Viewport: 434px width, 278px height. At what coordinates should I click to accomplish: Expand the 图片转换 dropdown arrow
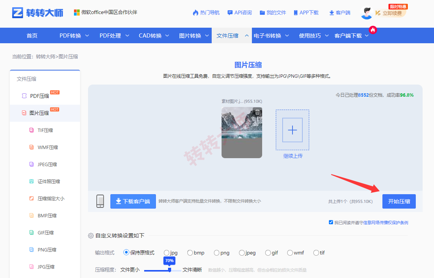click(x=207, y=35)
